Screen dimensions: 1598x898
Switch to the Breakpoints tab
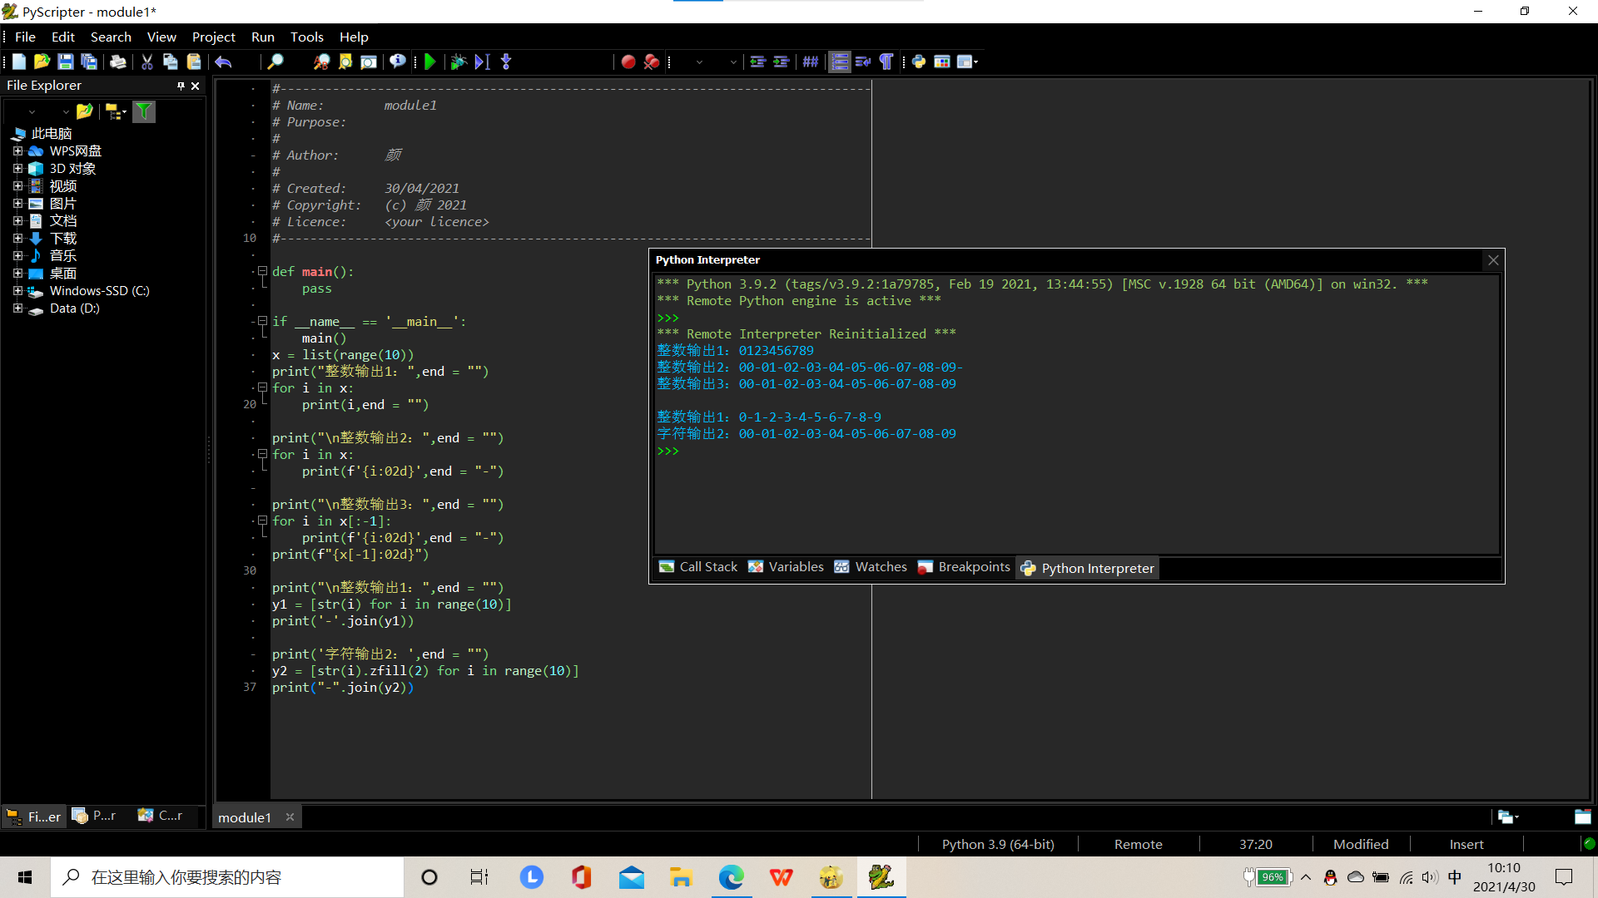(964, 567)
